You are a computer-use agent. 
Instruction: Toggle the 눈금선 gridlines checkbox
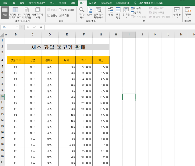[x=49, y=15]
